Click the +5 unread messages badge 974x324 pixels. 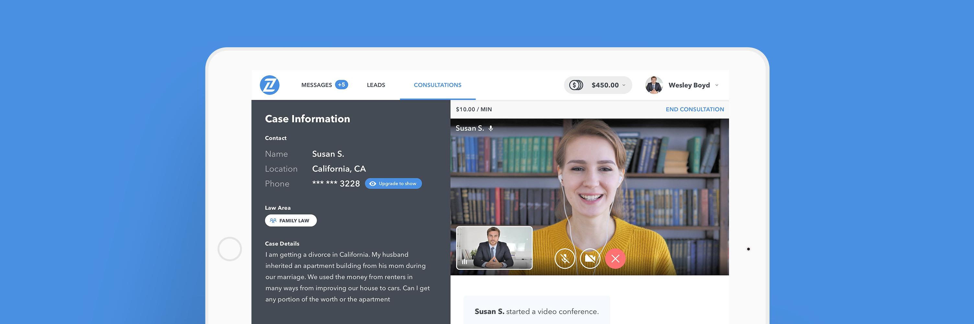point(342,85)
